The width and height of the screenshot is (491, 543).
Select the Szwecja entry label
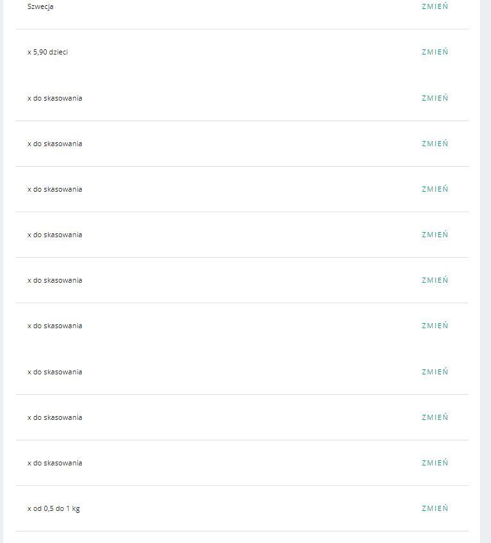40,6
